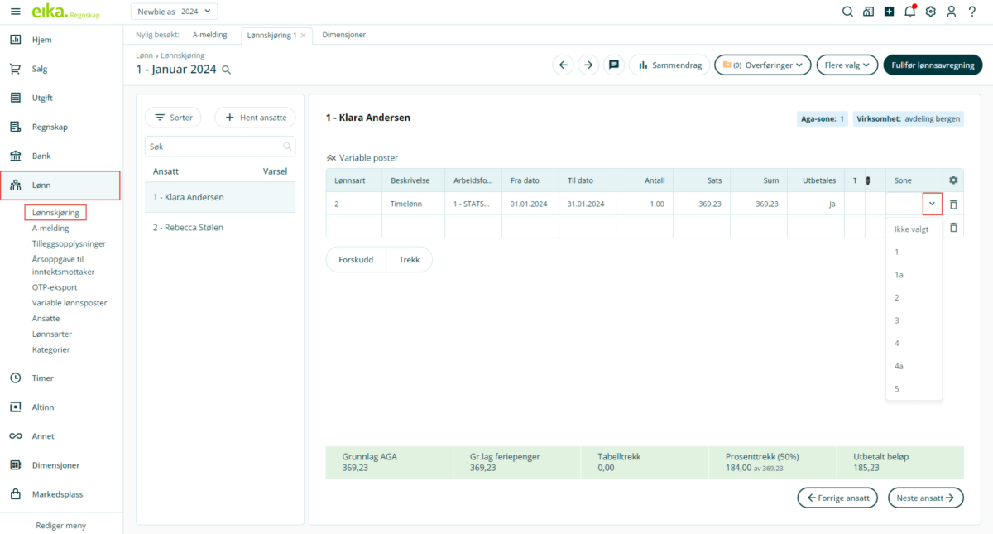Viewport: 993px width, 534px height.
Task: Open user profile icon
Action: pos(952,12)
